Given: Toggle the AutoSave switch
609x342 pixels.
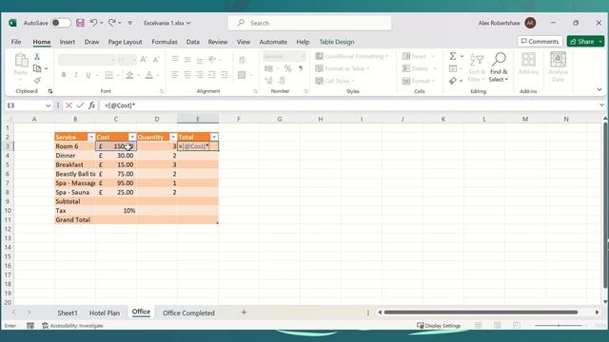Looking at the screenshot, I should point(61,23).
